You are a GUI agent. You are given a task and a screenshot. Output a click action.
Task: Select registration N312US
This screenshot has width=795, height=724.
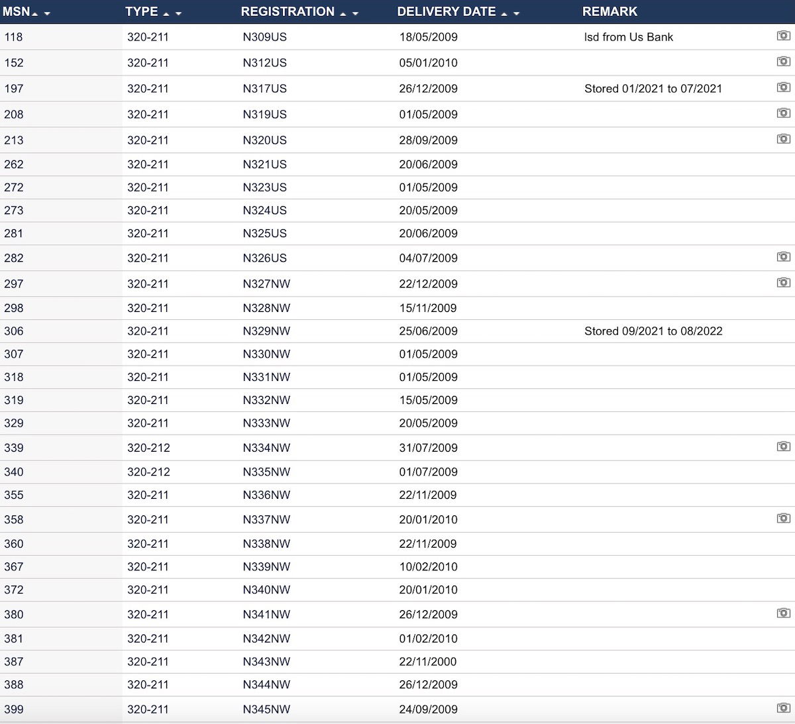pyautogui.click(x=264, y=63)
